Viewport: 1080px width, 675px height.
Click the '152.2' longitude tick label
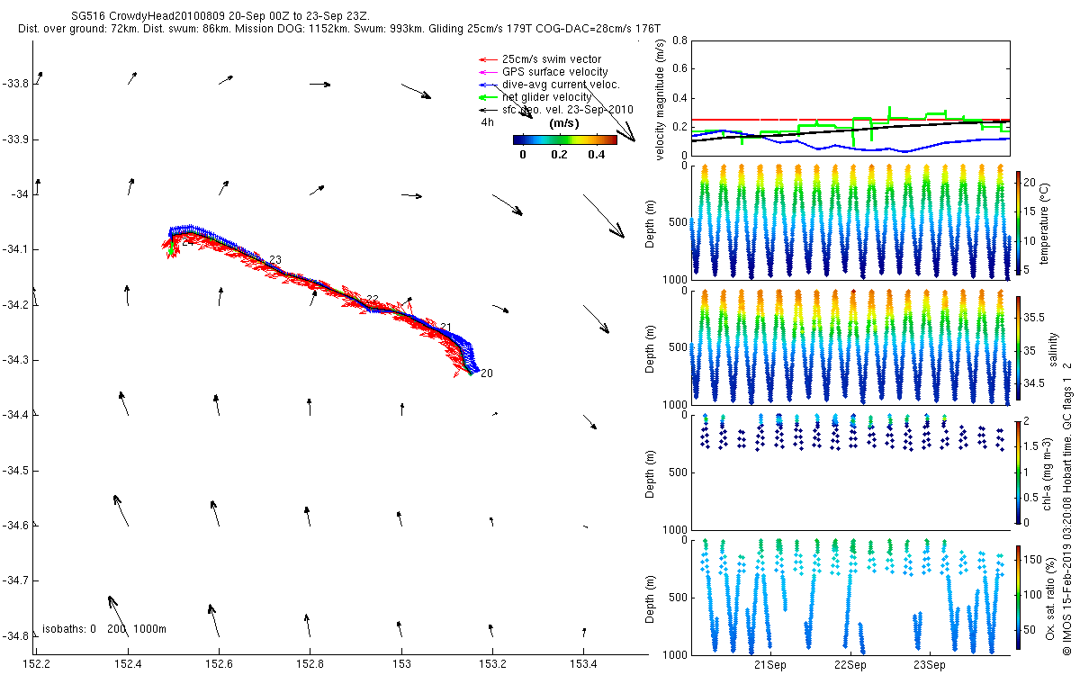[37, 663]
